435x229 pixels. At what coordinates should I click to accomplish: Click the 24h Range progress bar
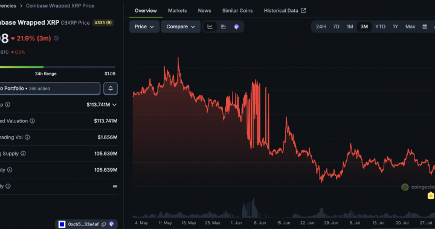point(58,67)
